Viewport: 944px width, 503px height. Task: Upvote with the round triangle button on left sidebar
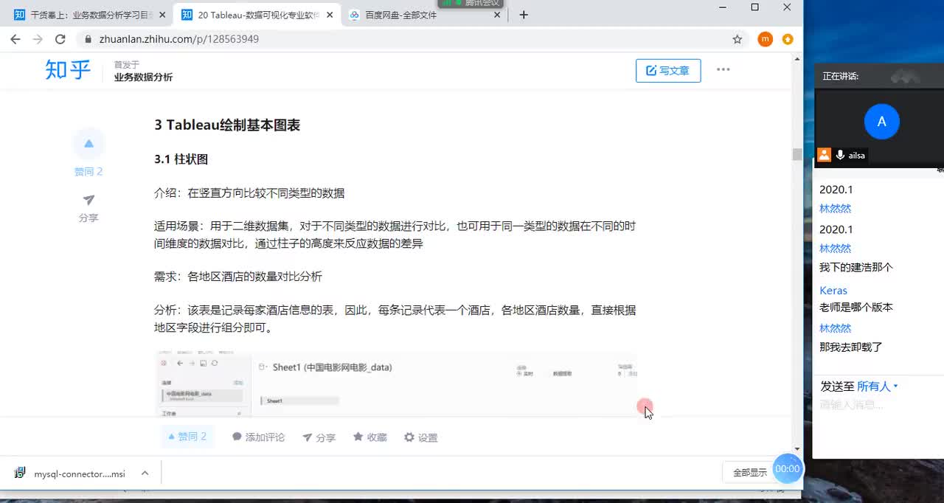pos(88,143)
